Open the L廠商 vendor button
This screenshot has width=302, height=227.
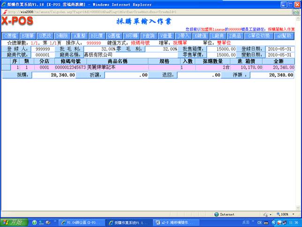[218, 36]
